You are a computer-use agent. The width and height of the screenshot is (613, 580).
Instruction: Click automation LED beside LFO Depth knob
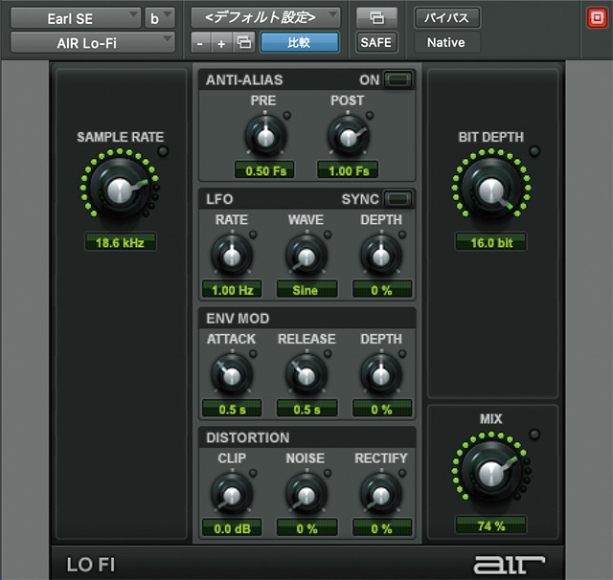[x=402, y=234]
